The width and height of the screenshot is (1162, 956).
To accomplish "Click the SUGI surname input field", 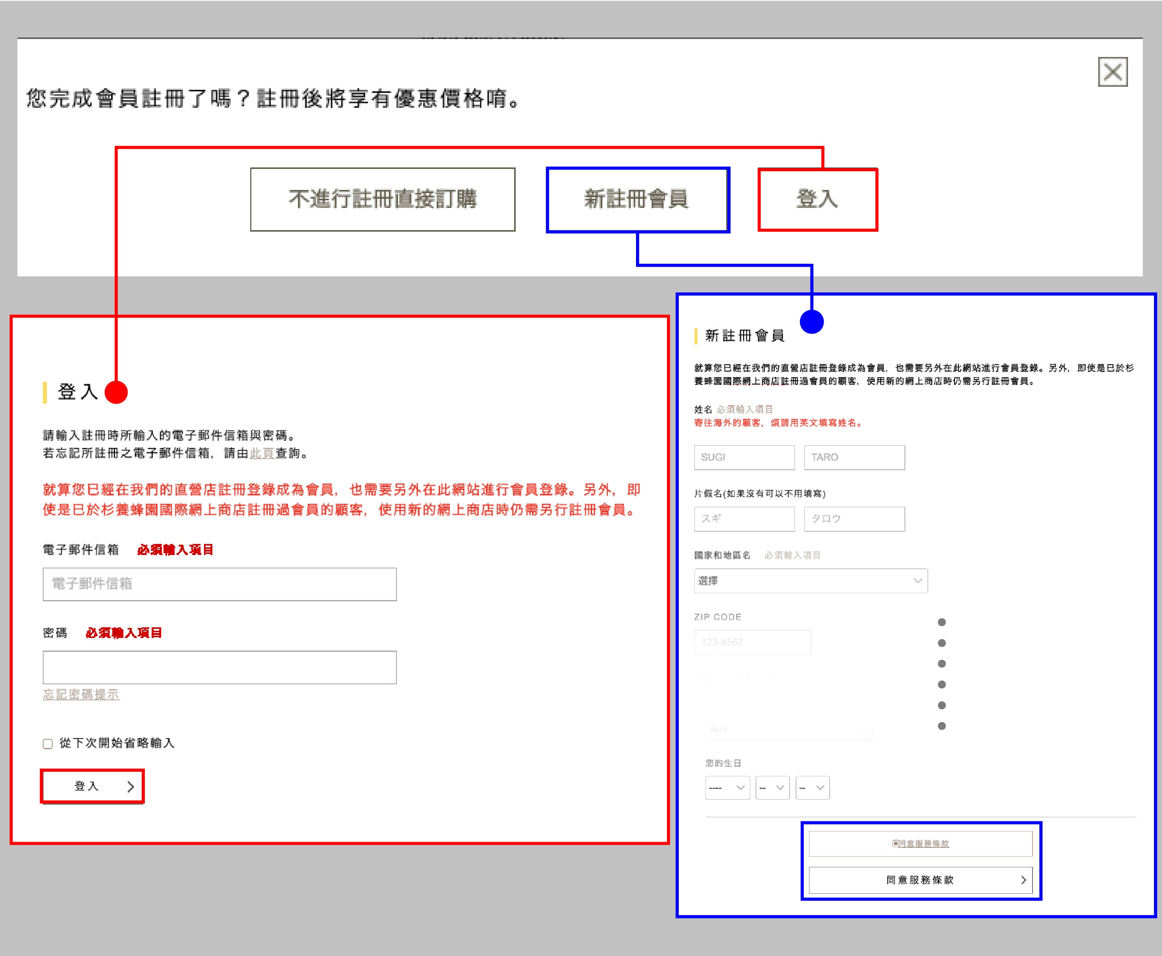I will coord(744,458).
